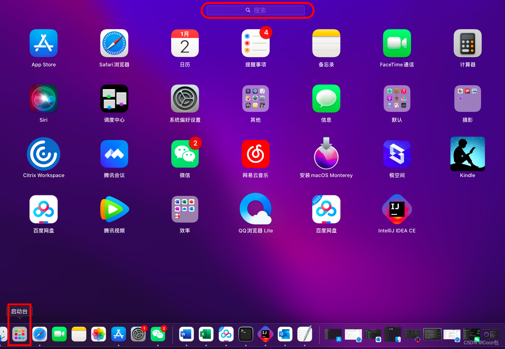Open App Store from the Launchpad grid
505x349 pixels.
point(44,43)
